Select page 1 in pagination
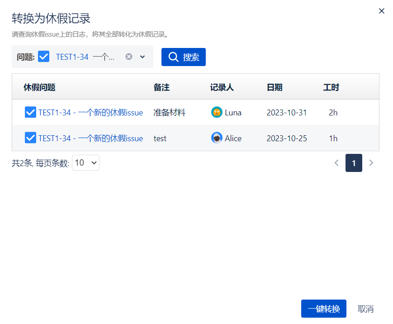This screenshot has height=324, width=393. [x=354, y=163]
